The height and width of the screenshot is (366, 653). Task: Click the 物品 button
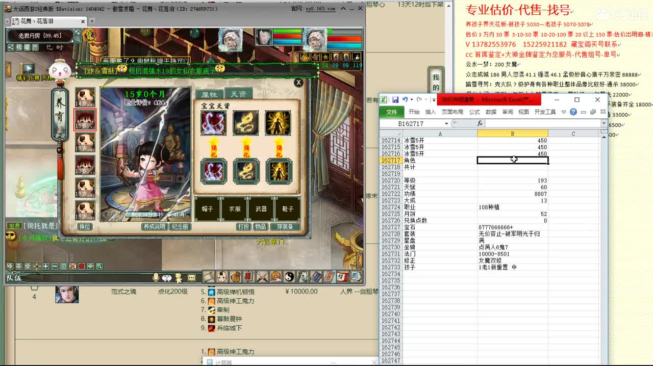point(261,226)
